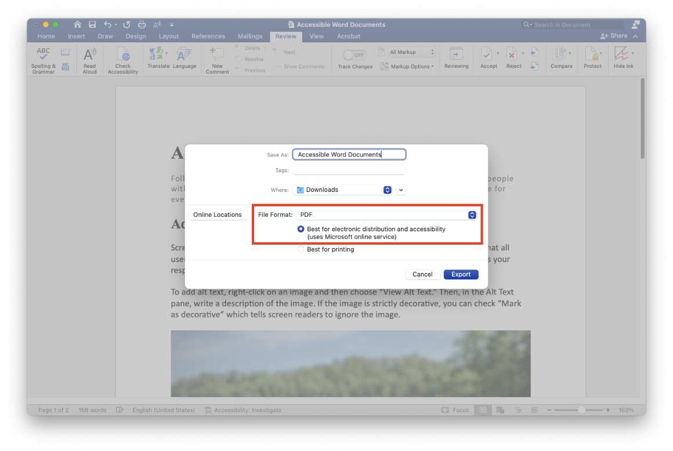The height and width of the screenshot is (451, 673).
Task: Switch to the Acrobat ribbon tab
Action: (x=348, y=36)
